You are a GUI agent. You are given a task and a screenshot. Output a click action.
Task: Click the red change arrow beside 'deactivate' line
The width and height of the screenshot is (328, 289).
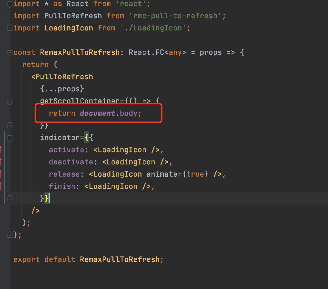pyautogui.click(x=1, y=162)
